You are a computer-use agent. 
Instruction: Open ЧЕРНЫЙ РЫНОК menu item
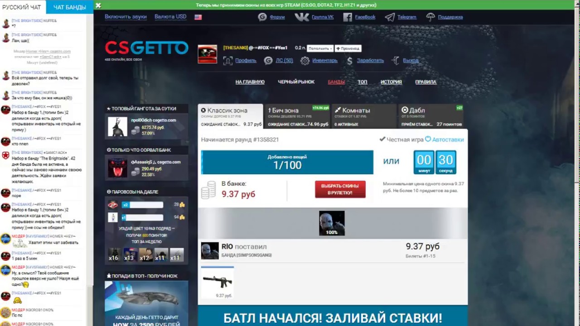(296, 82)
